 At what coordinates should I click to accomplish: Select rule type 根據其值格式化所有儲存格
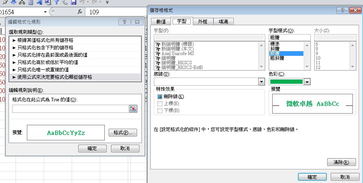tap(75, 40)
